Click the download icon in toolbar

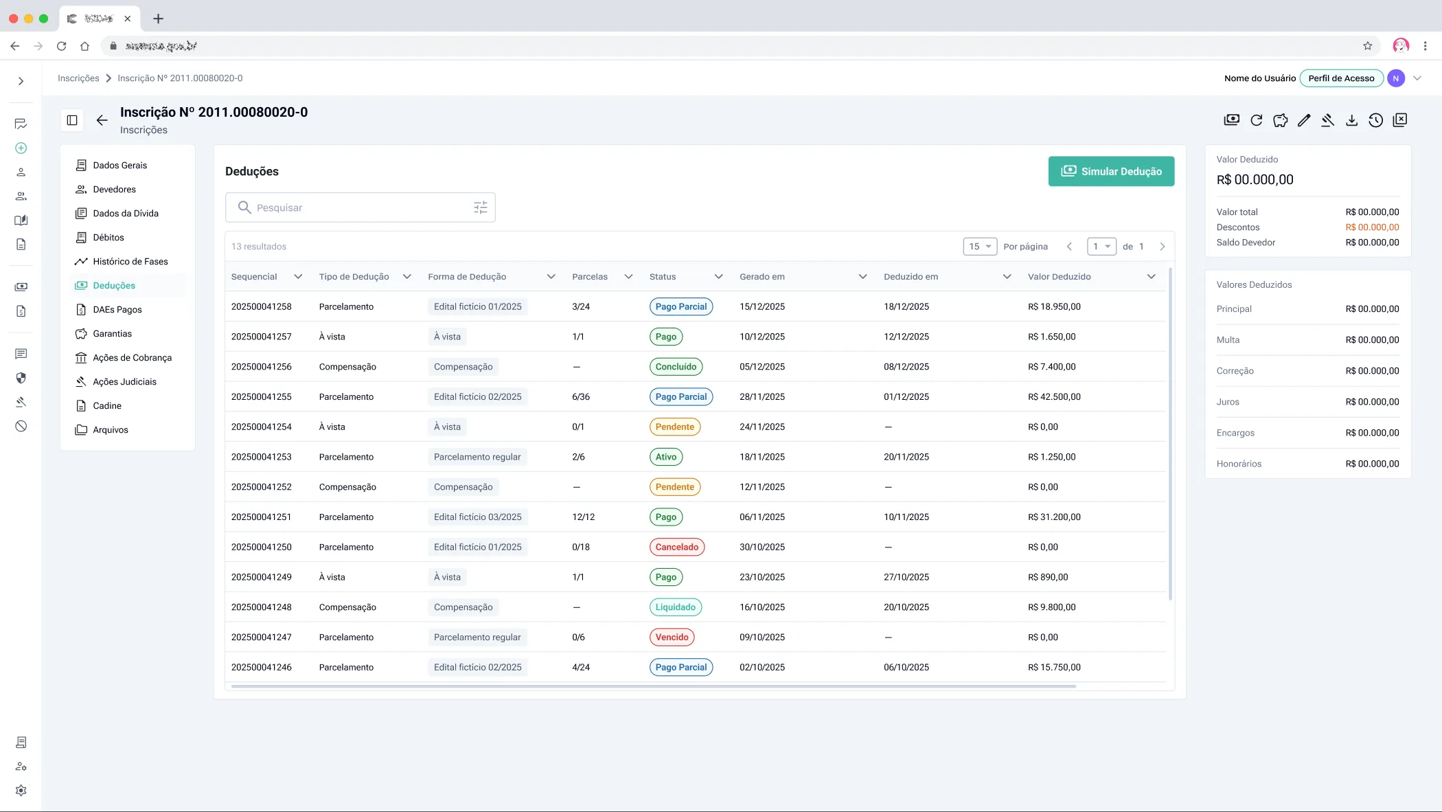click(x=1351, y=120)
